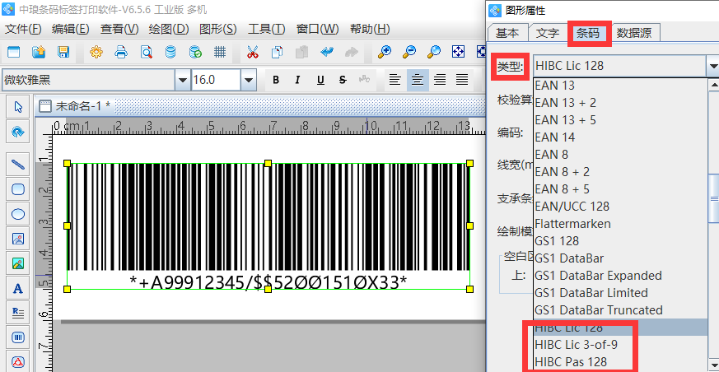The height and width of the screenshot is (372, 719).
Task: Select the Ellipse drawing tool
Action: [x=18, y=214]
